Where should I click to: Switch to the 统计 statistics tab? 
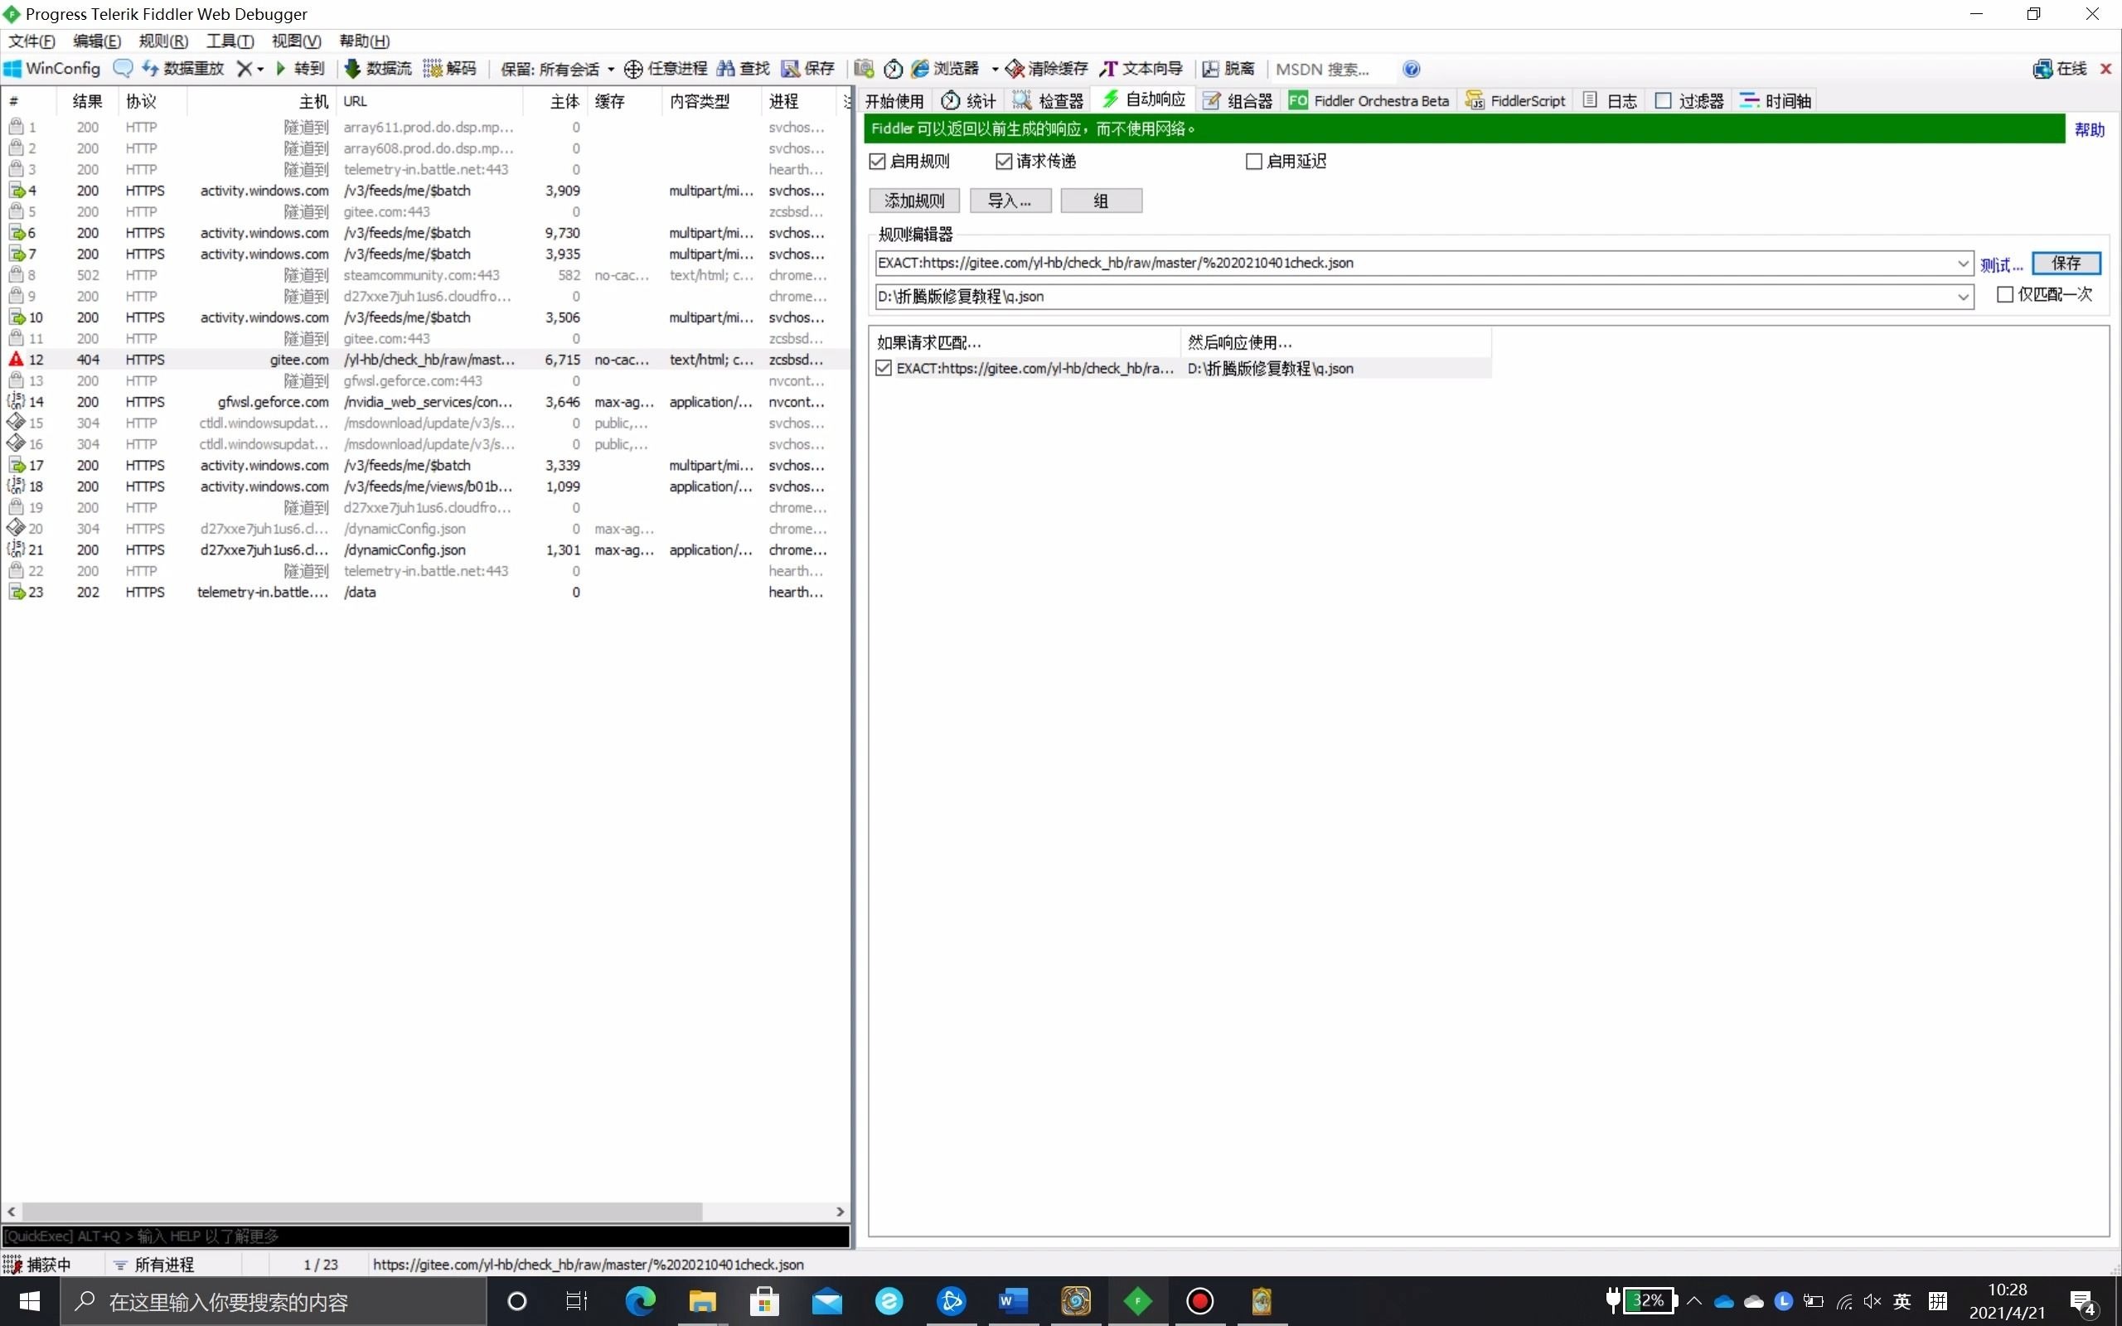pos(969,101)
